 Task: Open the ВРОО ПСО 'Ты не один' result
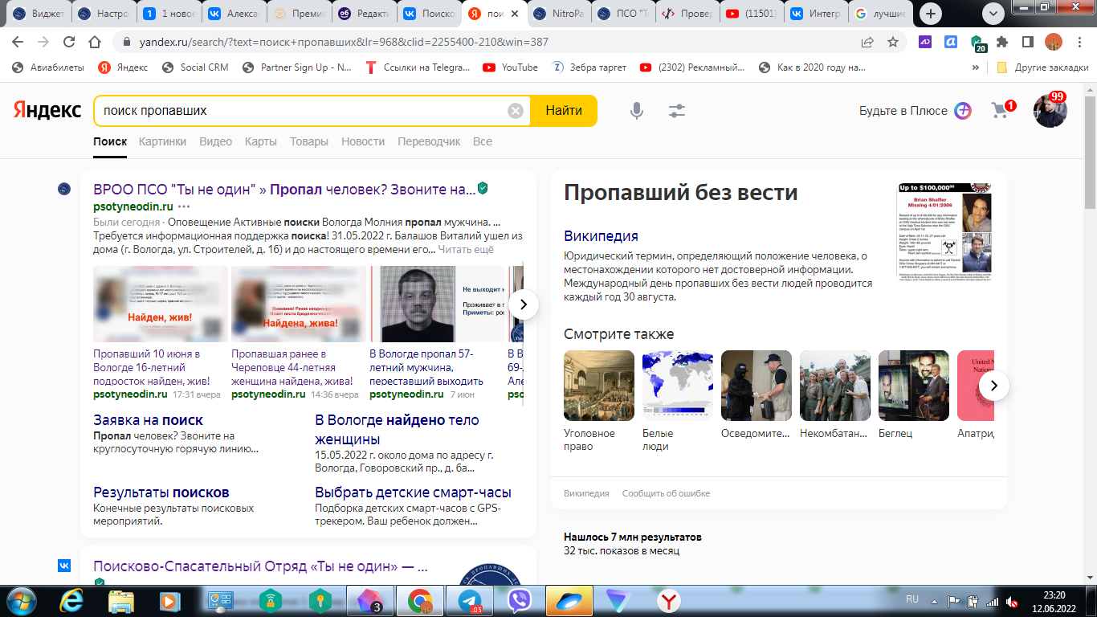(284, 190)
